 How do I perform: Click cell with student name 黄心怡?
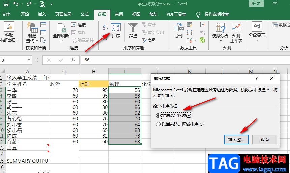pos(28,119)
